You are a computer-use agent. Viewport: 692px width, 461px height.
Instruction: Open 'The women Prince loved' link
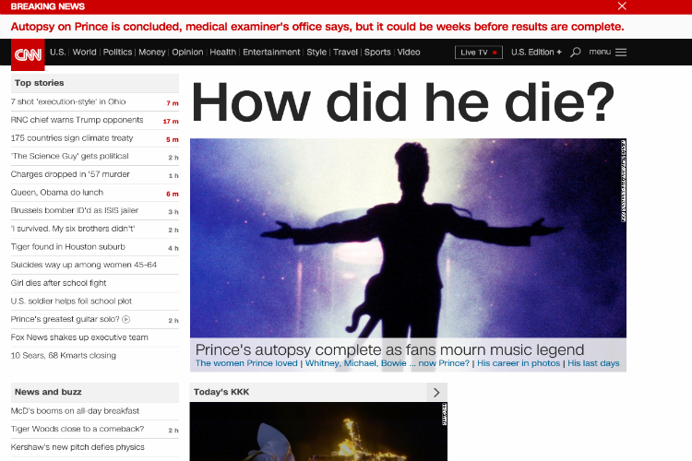click(x=246, y=363)
